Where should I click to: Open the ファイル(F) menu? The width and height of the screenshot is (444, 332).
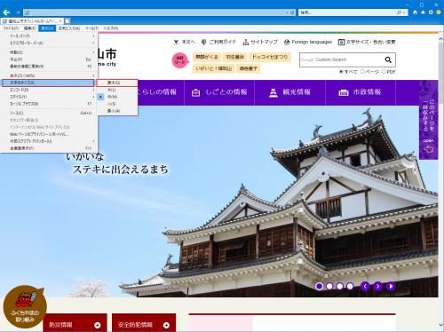11,28
